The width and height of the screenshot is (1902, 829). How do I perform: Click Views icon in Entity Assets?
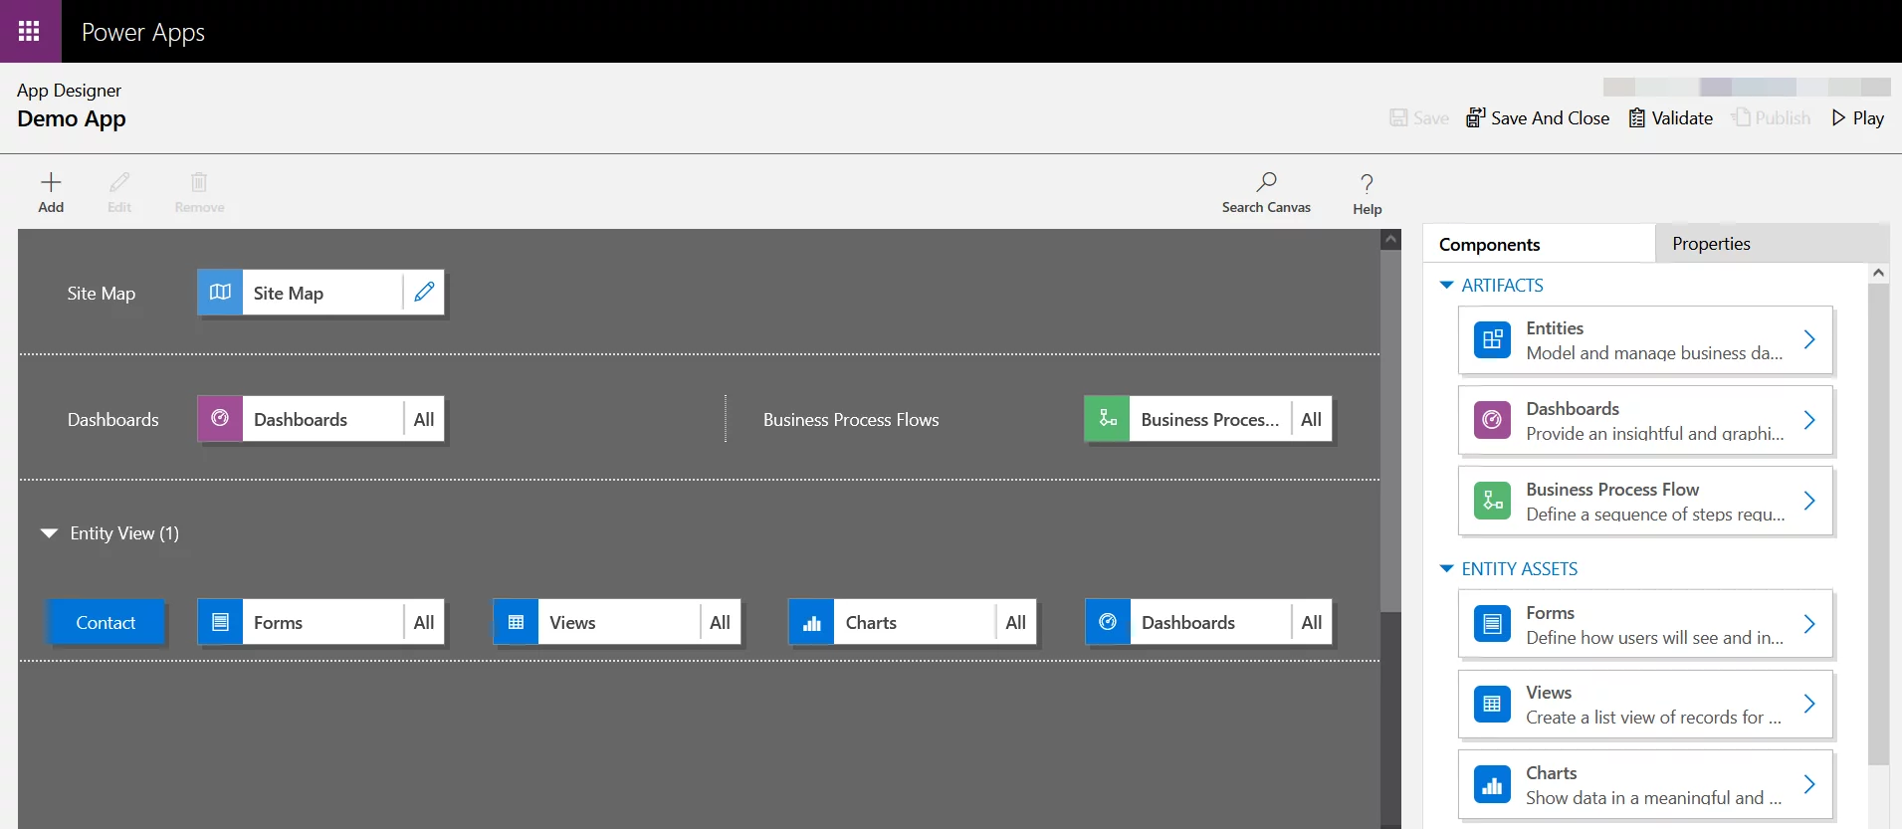pos(1492,704)
